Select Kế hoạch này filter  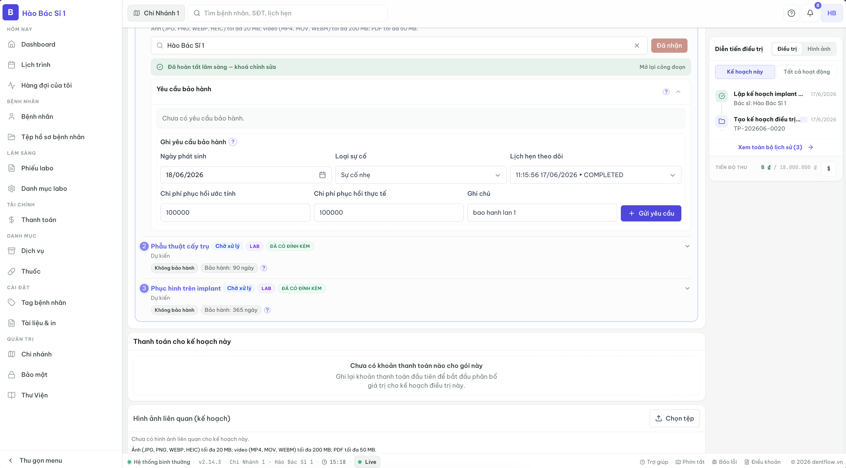[x=745, y=72]
